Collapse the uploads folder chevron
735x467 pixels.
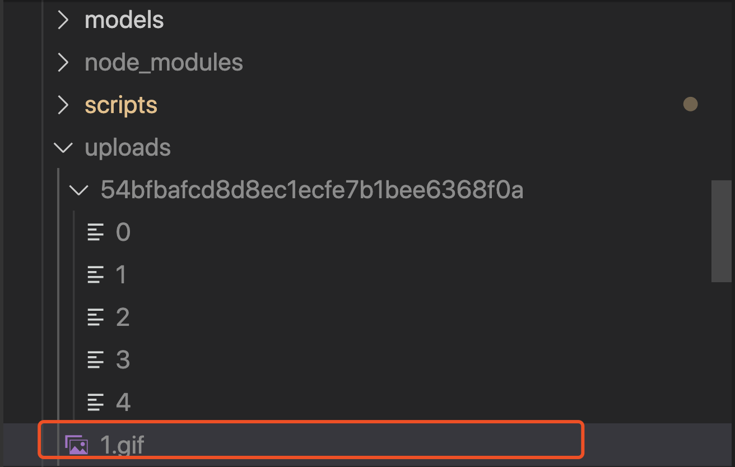coord(63,148)
